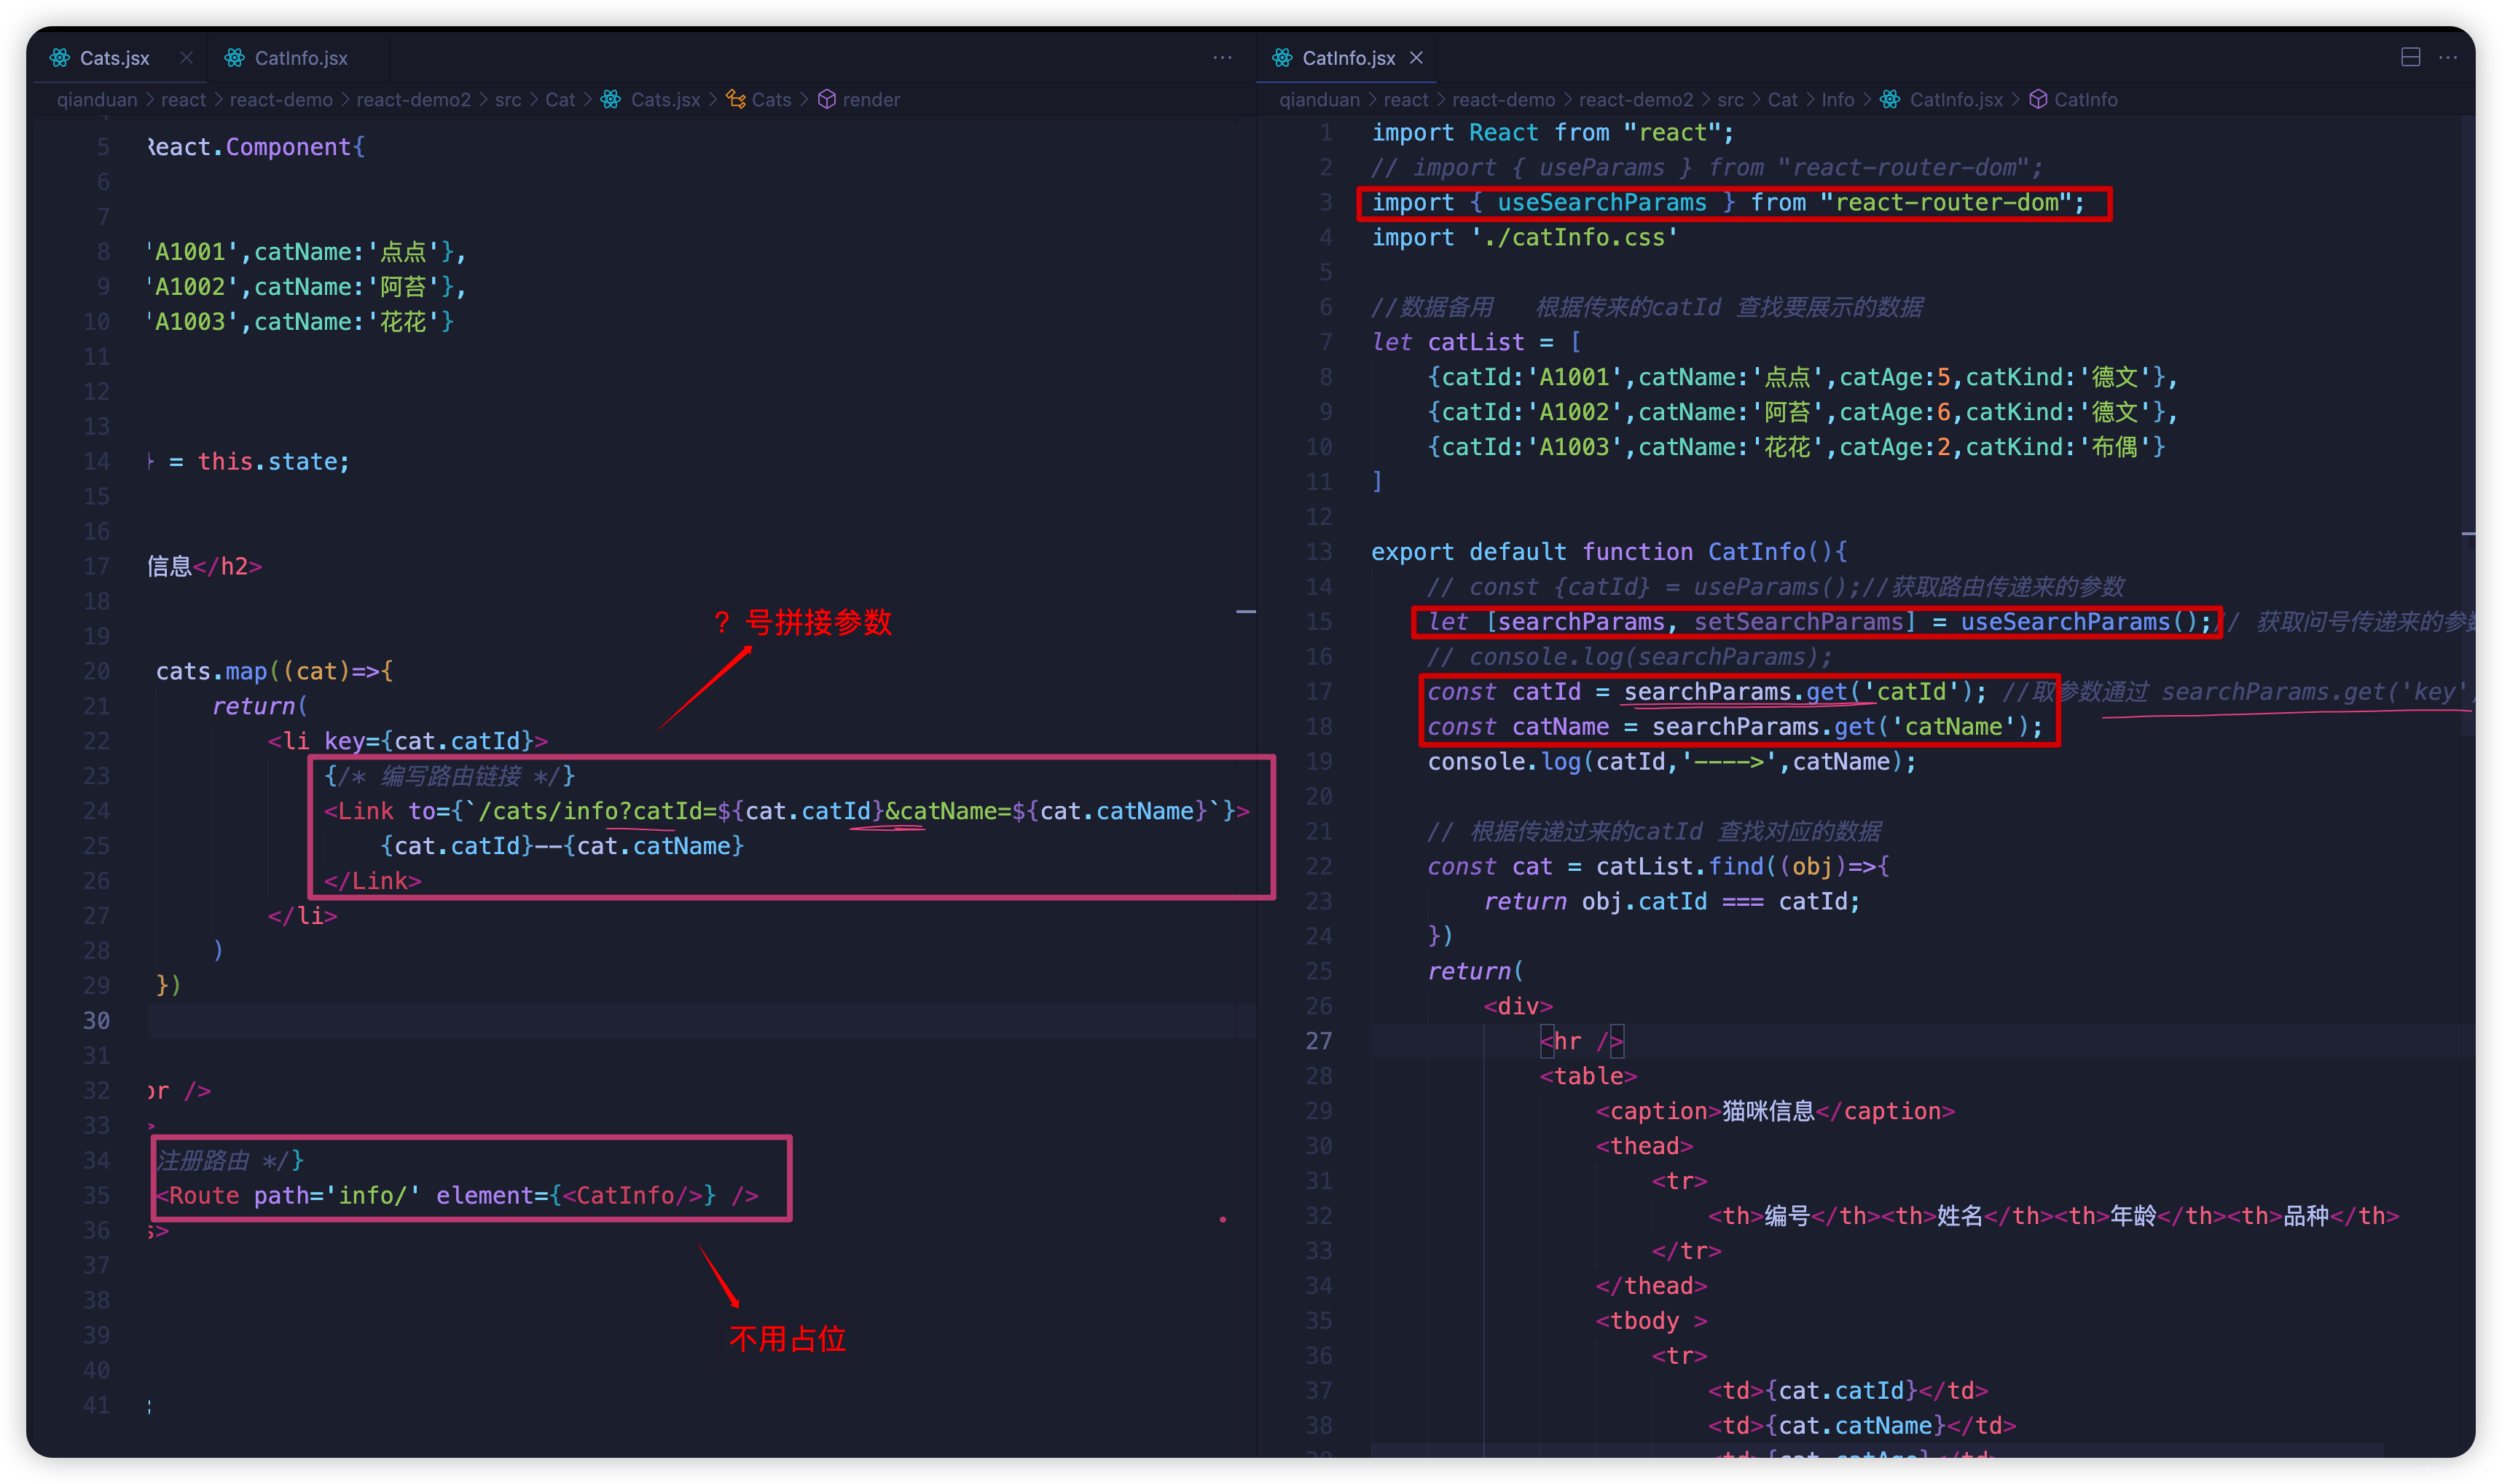Click Cats class symbol icon in breadcrumb

click(x=735, y=99)
